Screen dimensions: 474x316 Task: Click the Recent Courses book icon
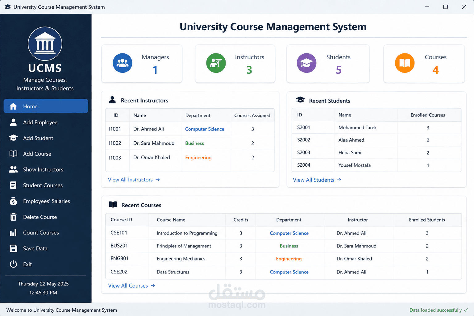(113, 204)
